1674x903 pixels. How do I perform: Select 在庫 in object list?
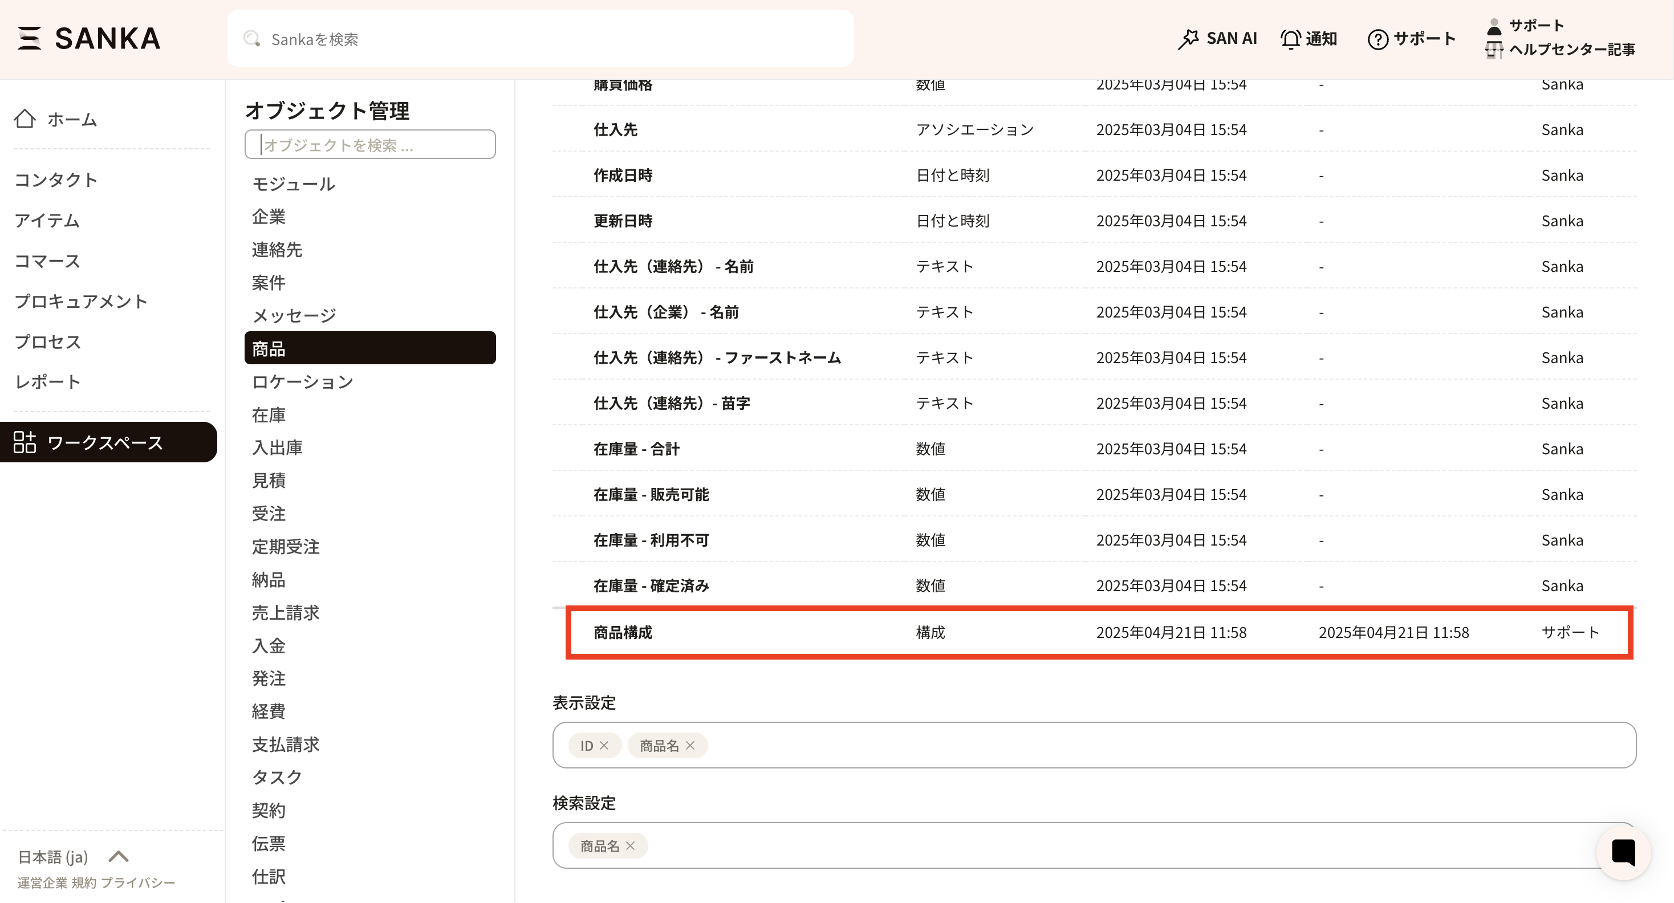click(269, 414)
